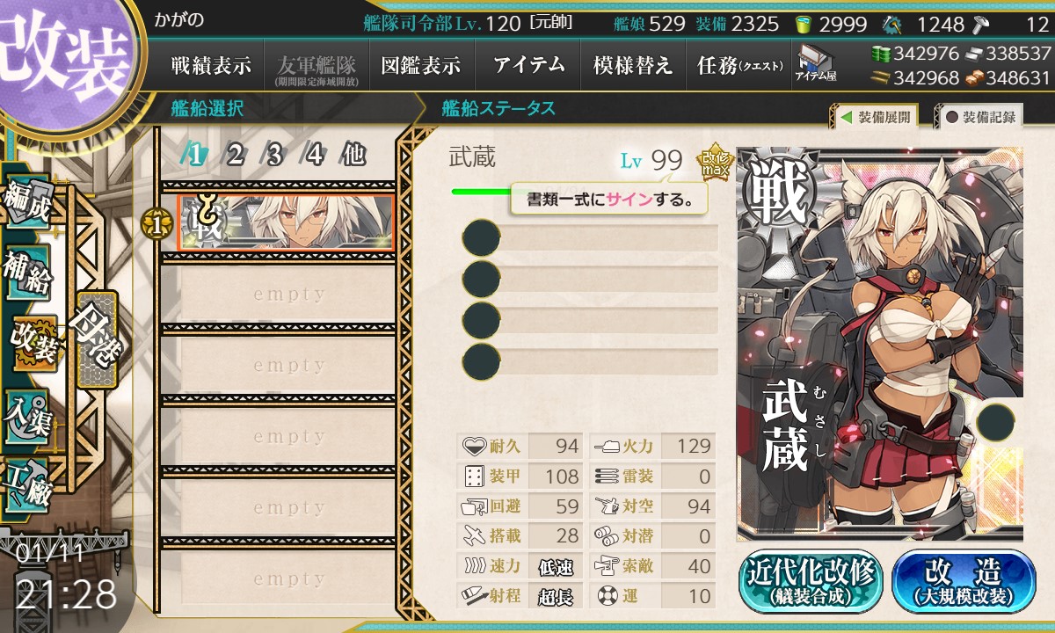Return to 母港 home port button
This screenshot has height=633, width=1055.
click(x=96, y=339)
